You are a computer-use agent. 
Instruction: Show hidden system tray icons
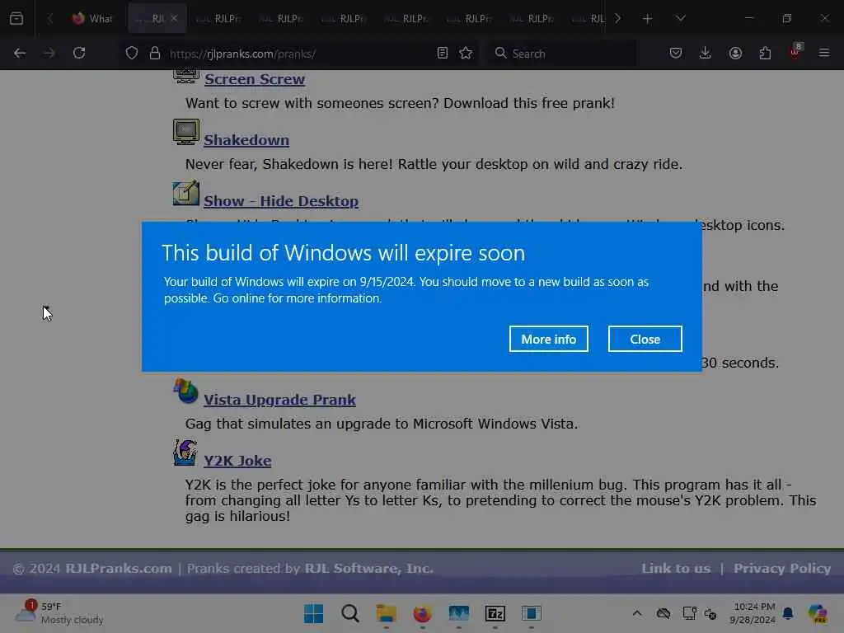pos(637,613)
